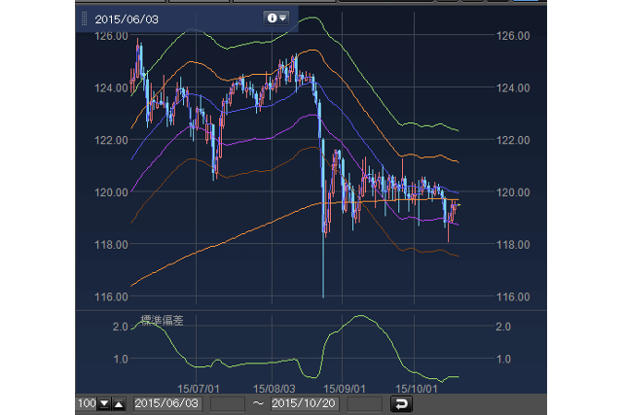Screen dimensions: 623x415
Task: Click the 15/08/03 date axis label
Action: (x=275, y=389)
